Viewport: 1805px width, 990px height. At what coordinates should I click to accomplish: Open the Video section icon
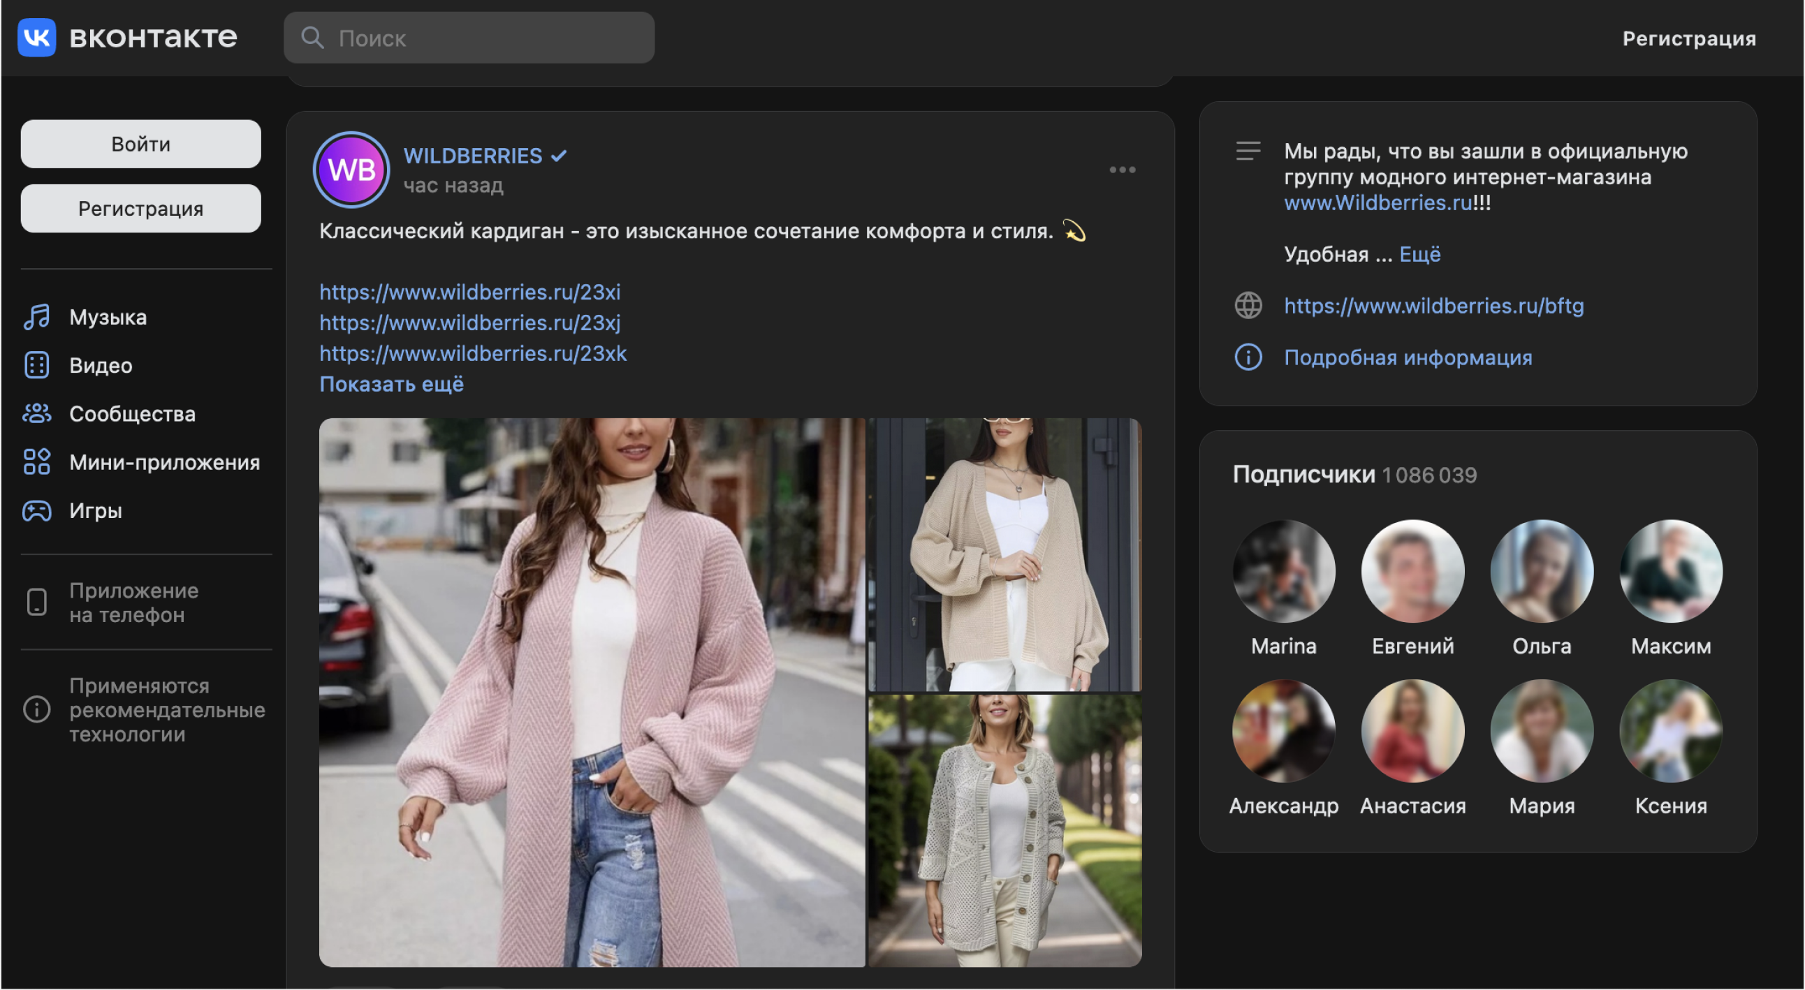(36, 365)
